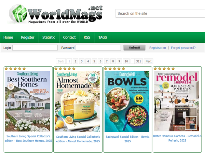Follow the Forget password? link

tap(183, 48)
